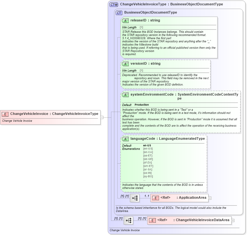Click the [en-CA] enumeration value
This screenshot has height=235, width=247.
(148, 152)
